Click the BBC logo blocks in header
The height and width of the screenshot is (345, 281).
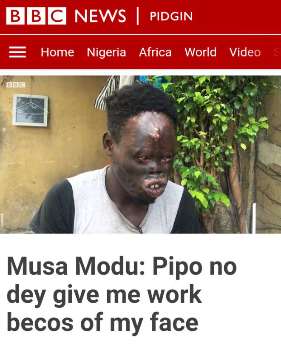coord(36,16)
